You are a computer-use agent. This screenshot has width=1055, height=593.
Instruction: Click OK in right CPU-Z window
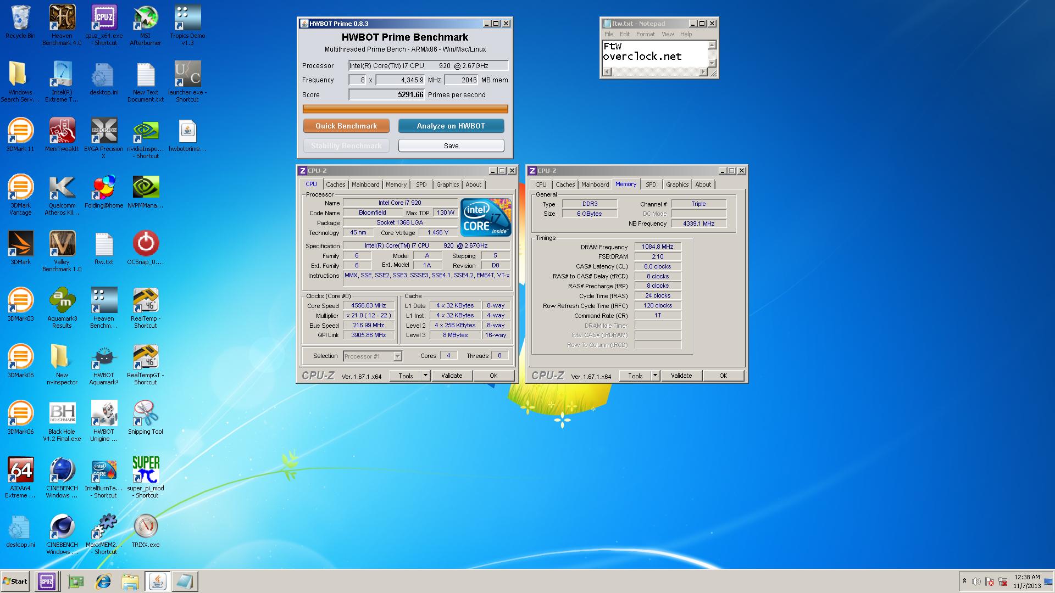723,376
